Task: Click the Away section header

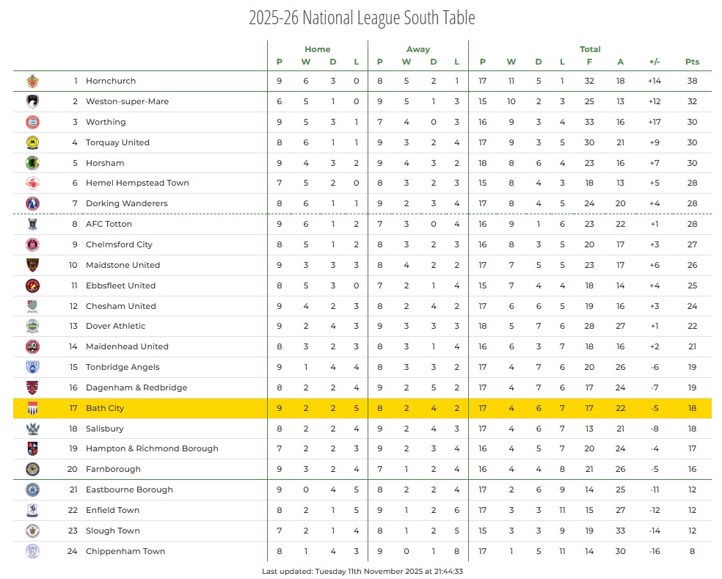Action: 418,49
